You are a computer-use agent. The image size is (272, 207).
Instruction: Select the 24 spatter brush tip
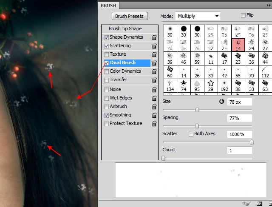(x=252, y=45)
